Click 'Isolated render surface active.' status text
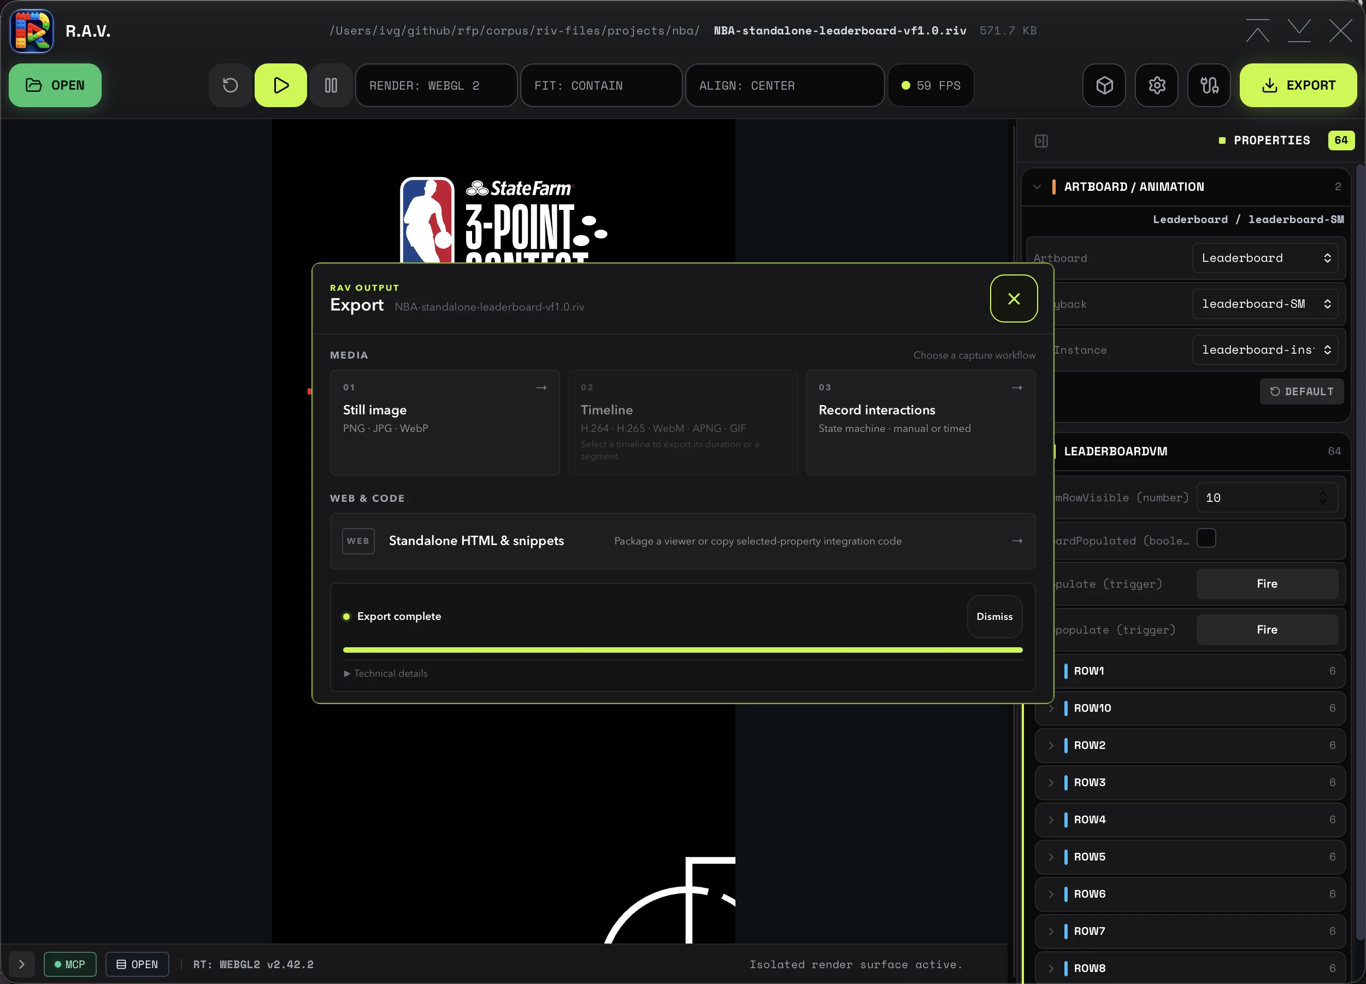 (x=855, y=964)
